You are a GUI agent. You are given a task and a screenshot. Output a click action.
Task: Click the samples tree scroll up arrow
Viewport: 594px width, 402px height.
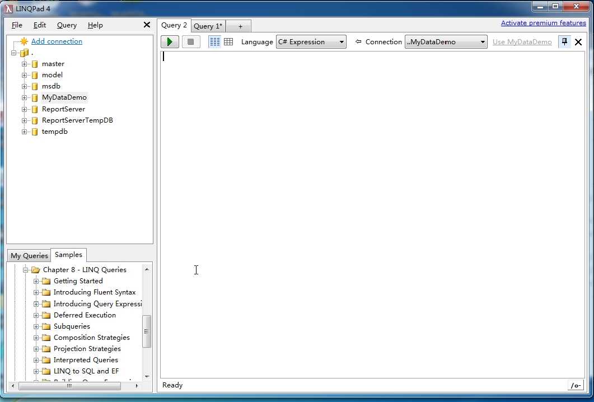(147, 269)
